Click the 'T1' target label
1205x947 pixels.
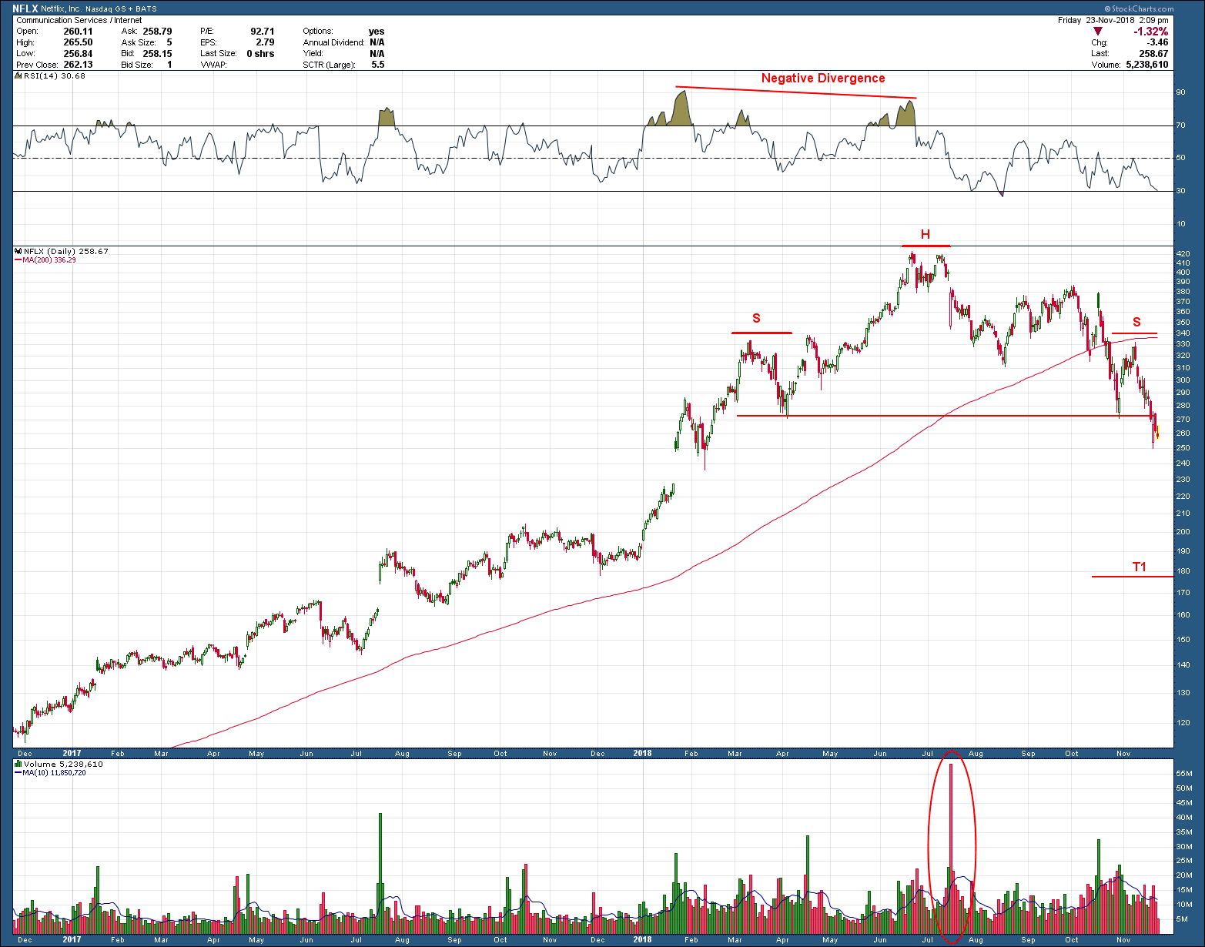click(1140, 567)
